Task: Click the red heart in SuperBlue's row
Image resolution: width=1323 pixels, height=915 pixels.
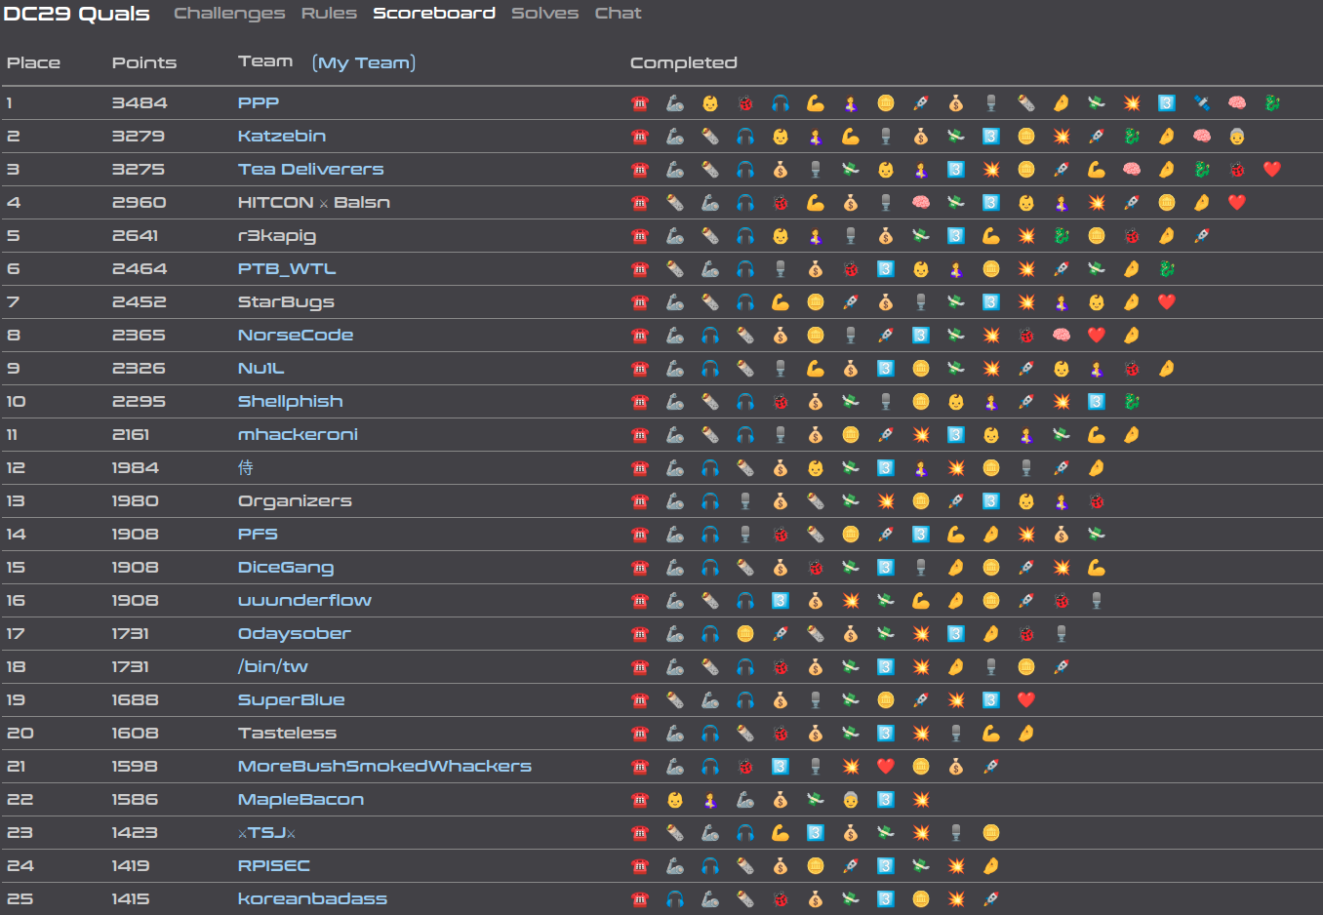Action: coord(1026,700)
